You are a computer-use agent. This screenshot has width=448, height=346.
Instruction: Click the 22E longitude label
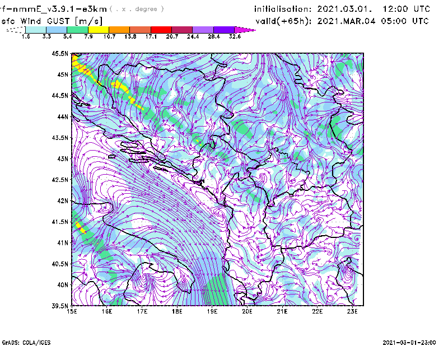pos(317,311)
